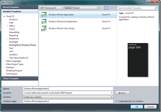Click the OK button

(137, 107)
